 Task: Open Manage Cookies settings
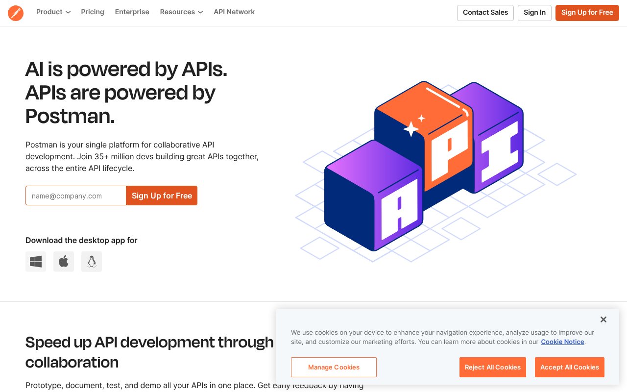coord(334,367)
